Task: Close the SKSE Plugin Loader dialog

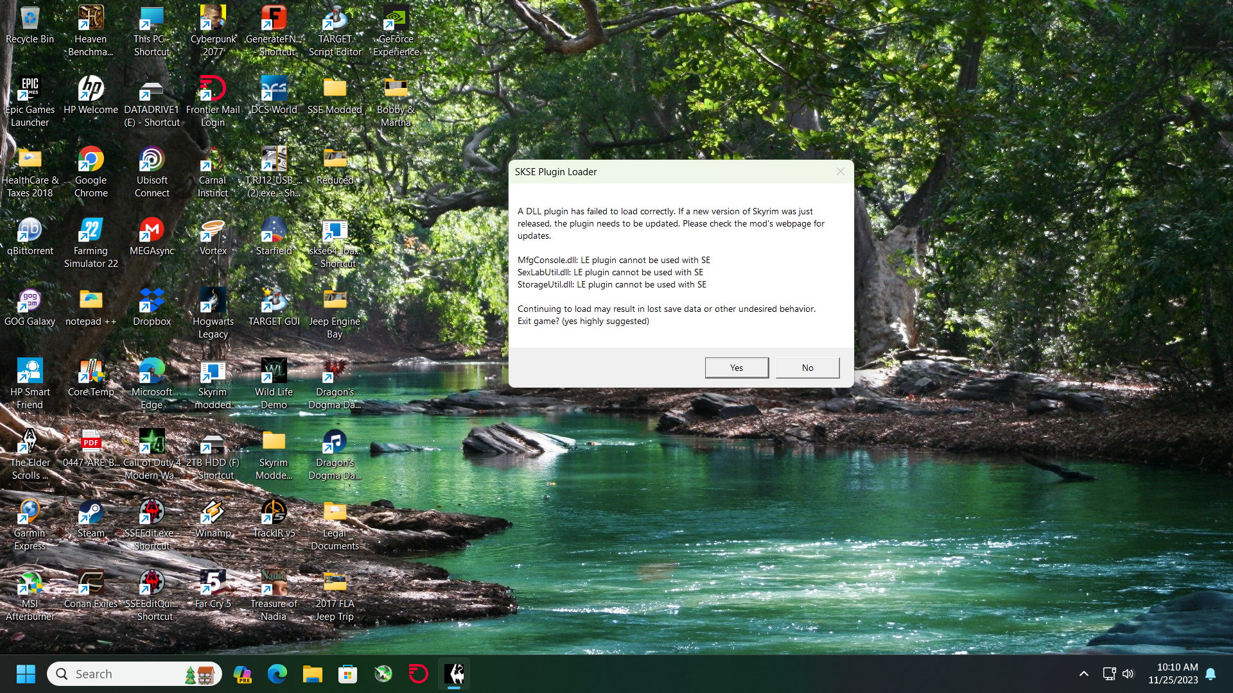Action: tap(840, 171)
